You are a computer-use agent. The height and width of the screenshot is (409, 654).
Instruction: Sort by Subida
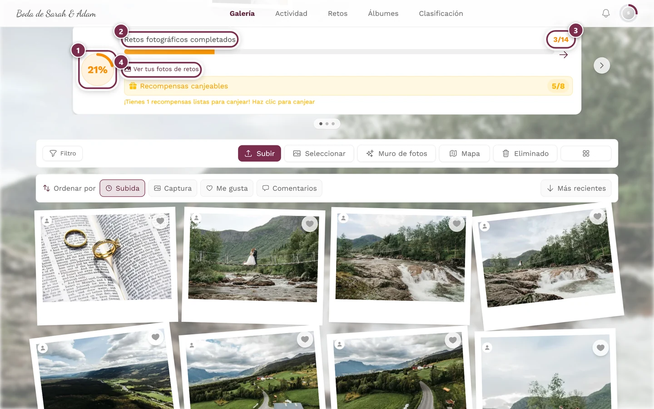coord(123,188)
